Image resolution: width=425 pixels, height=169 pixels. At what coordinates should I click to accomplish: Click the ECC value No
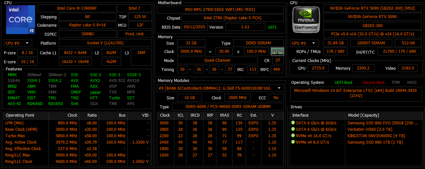276,98
